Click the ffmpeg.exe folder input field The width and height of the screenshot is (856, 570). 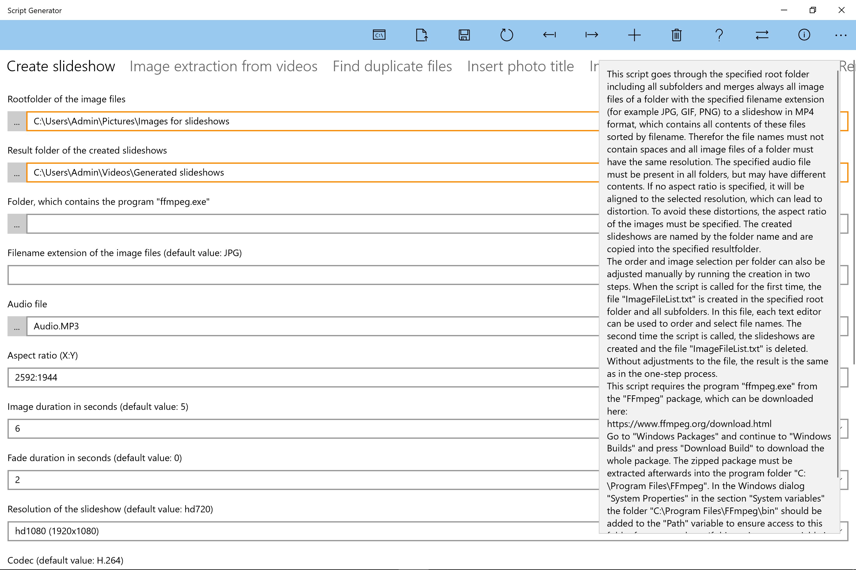[x=312, y=224]
